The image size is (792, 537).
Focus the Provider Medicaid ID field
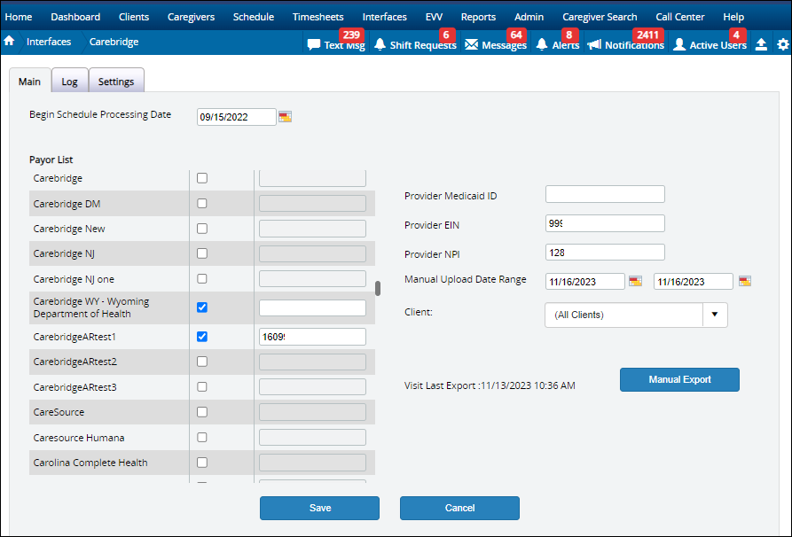[x=605, y=194]
